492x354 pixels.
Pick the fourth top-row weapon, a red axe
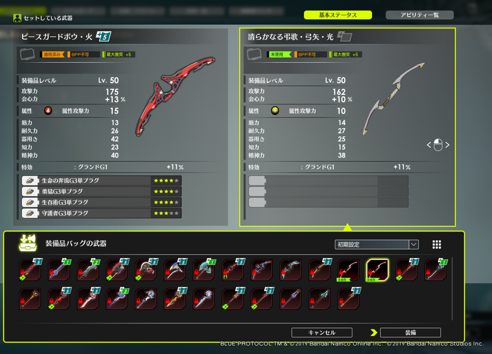[117, 270]
